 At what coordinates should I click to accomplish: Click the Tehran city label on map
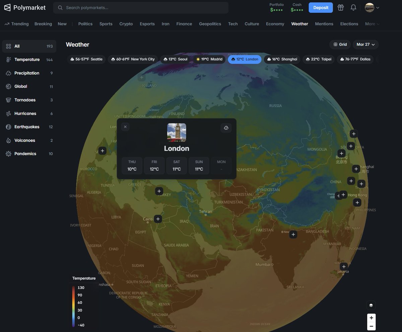pyautogui.click(x=205, y=211)
